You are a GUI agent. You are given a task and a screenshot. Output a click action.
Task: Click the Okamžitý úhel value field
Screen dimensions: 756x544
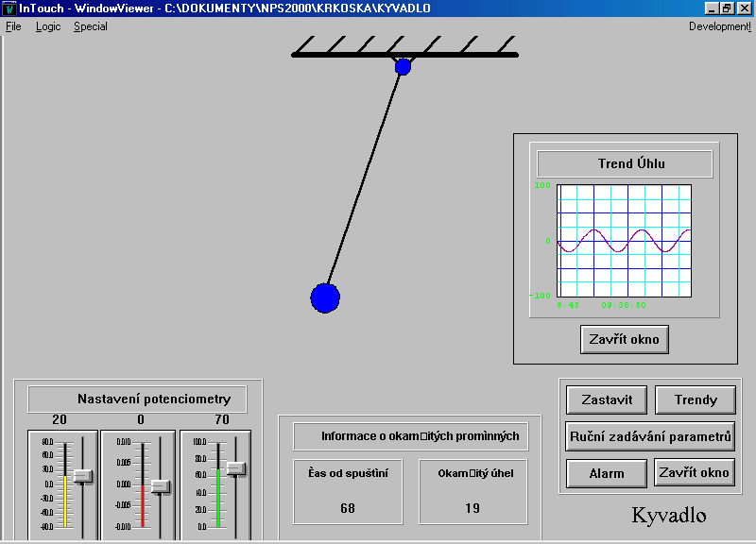[472, 508]
